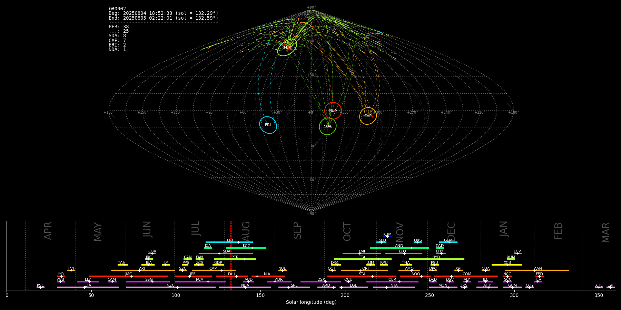
Task: Click the KCG shower bar in timeline
Action: (246, 248)
